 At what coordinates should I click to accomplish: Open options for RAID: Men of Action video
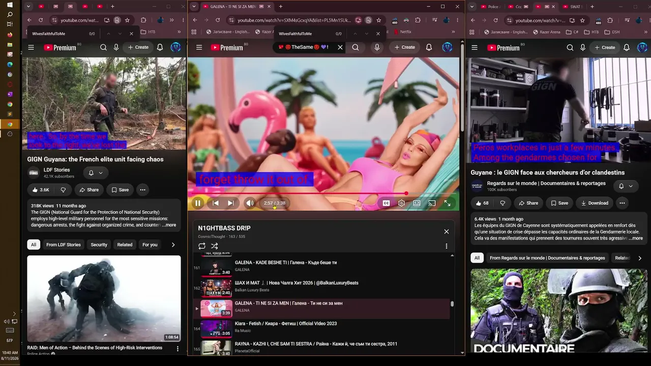click(177, 349)
